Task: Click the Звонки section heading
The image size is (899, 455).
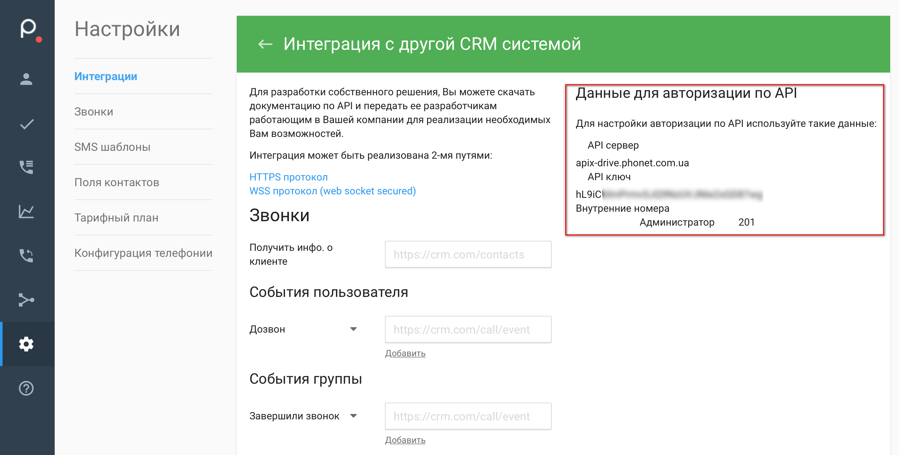Action: (279, 215)
